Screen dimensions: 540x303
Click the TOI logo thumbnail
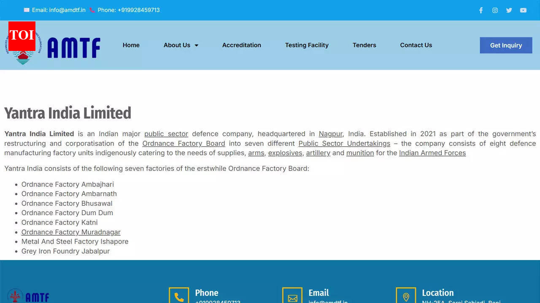click(21, 36)
